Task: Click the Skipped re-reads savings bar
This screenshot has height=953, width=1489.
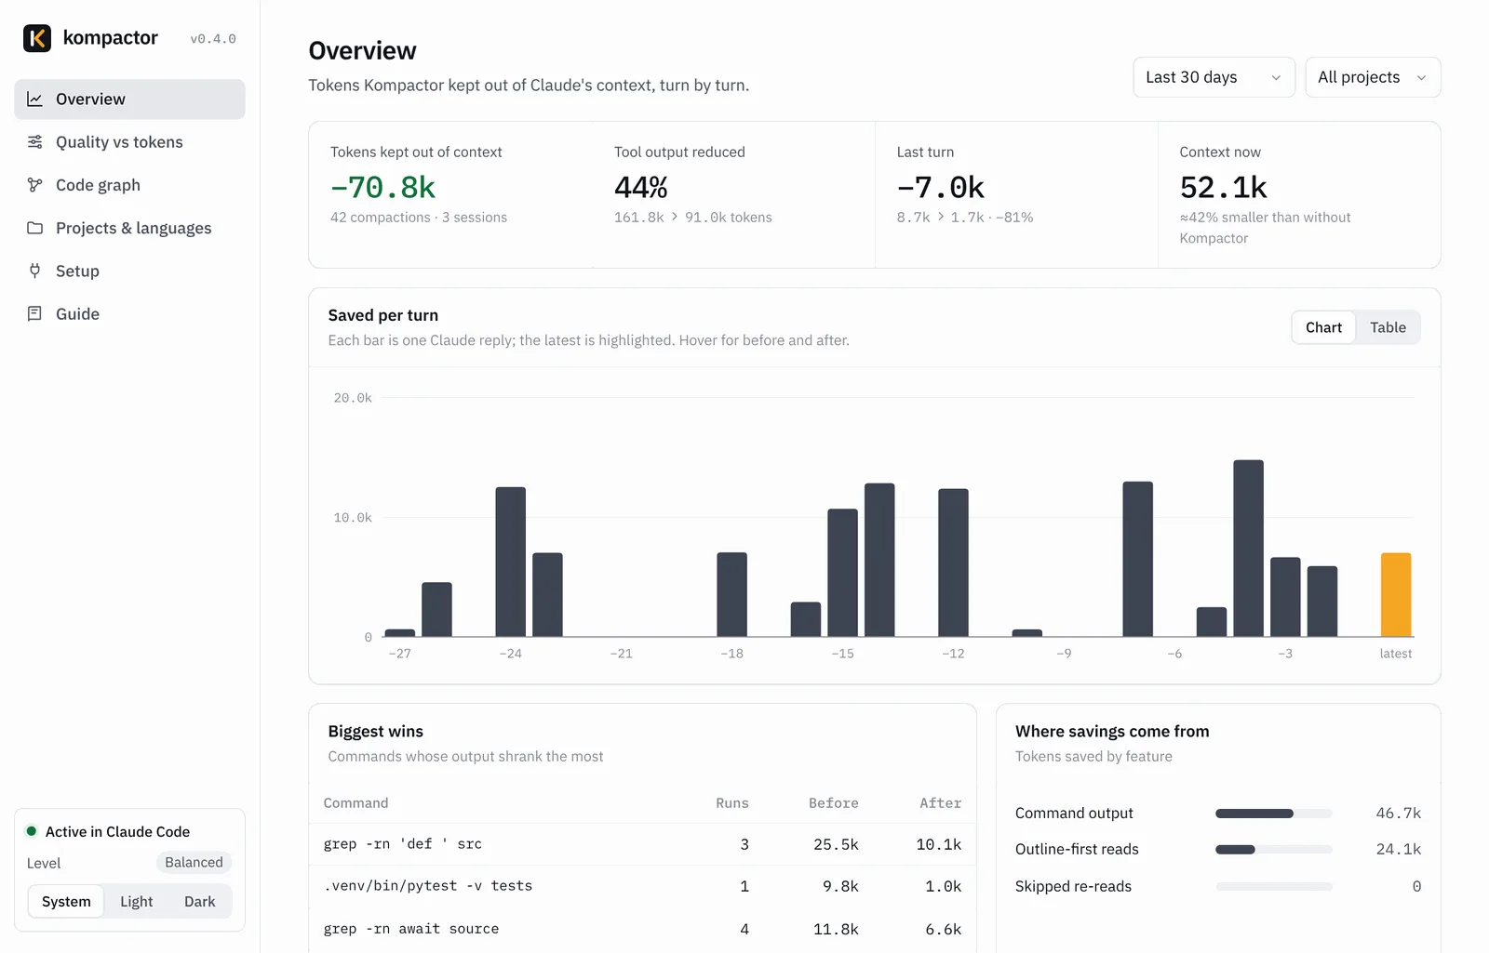Action: tap(1273, 887)
